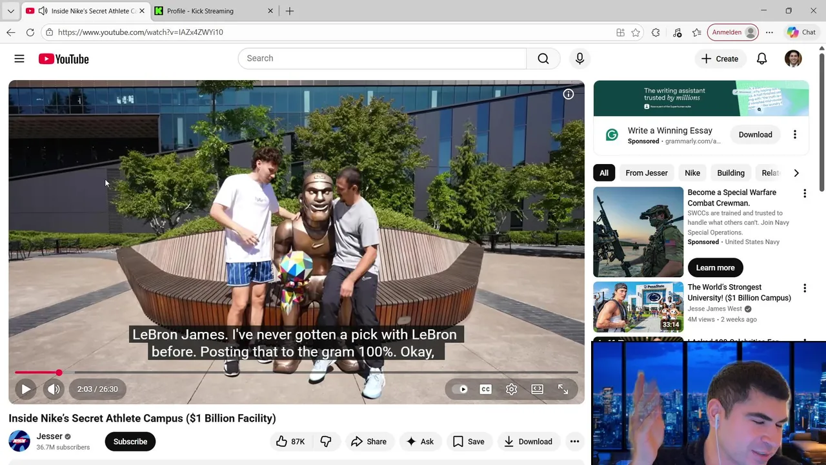Focus the YouTube search field
This screenshot has height=465, width=826.
[x=382, y=58]
